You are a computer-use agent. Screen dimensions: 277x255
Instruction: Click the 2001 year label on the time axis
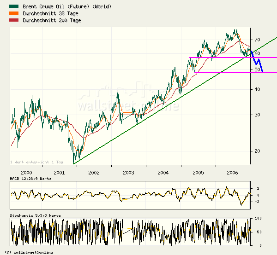pos(59,172)
